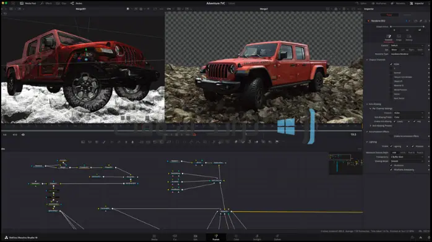Switch to the Fusion page
Image resolution: width=432 pixels, height=242 pixels.
coord(216,237)
